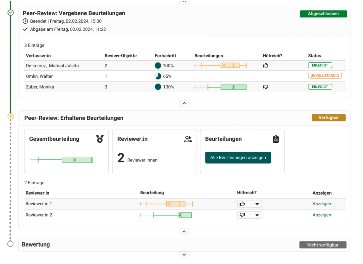Viewport: 363px width, 264px height.
Task: Click the 100% progress circle for De-la-cruz
Action: tap(158, 66)
